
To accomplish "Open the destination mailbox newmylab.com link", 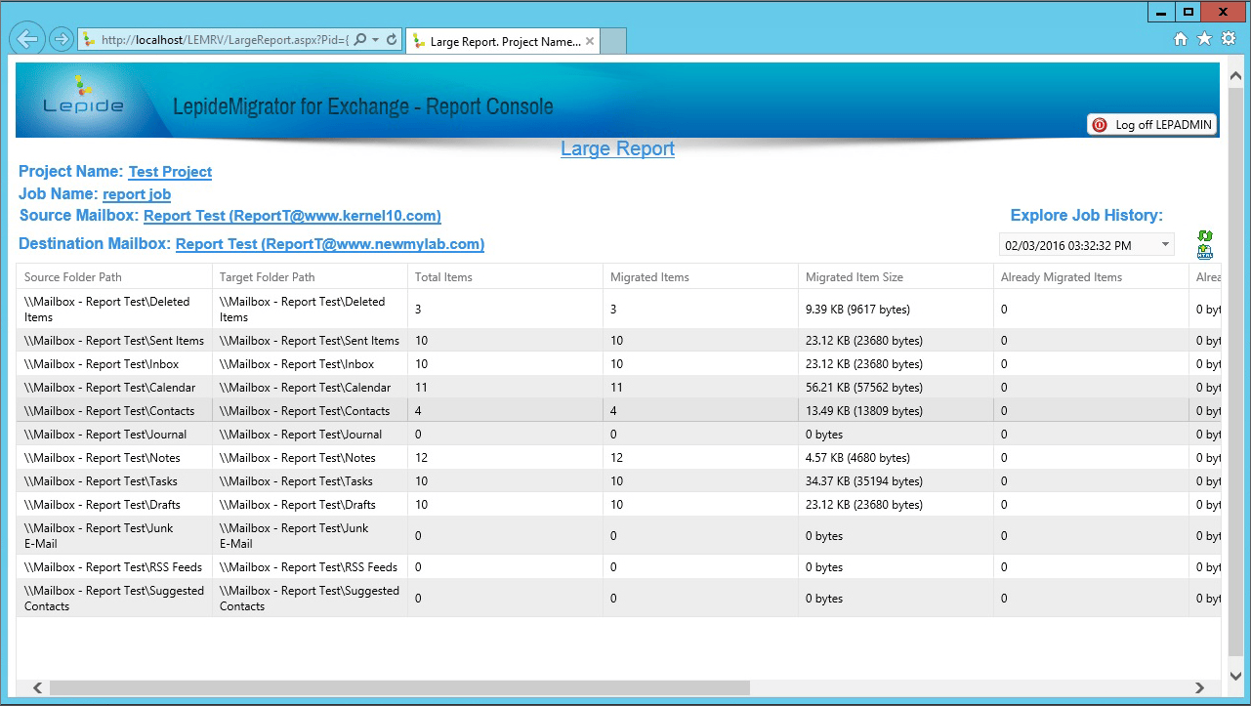I will [x=330, y=244].
